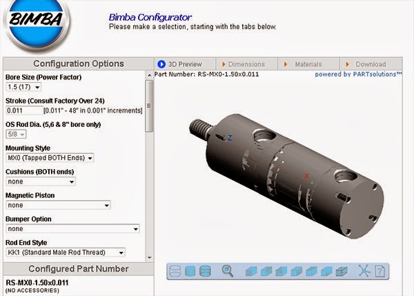Click the third blue cube view icon
This screenshot has width=414, height=296.
282,271
